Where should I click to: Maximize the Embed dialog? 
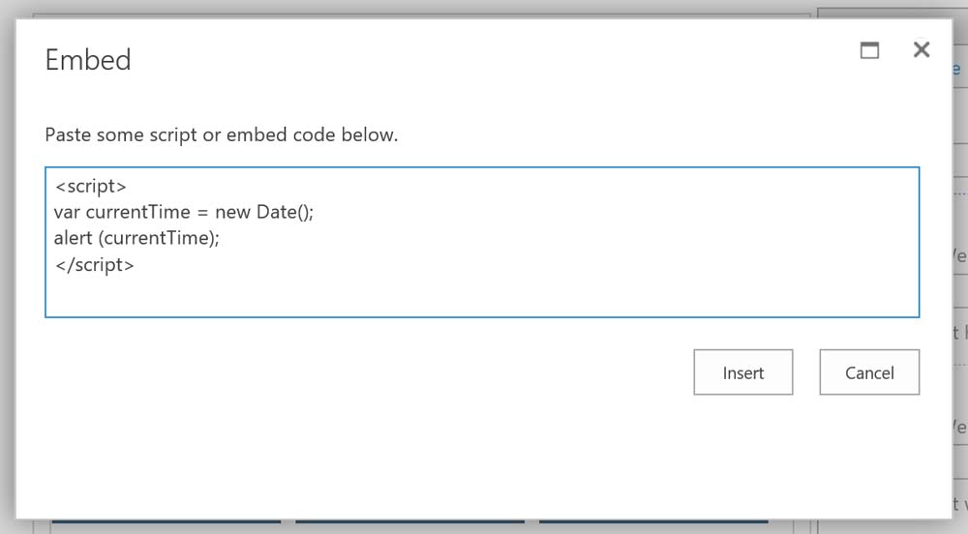coord(870,51)
